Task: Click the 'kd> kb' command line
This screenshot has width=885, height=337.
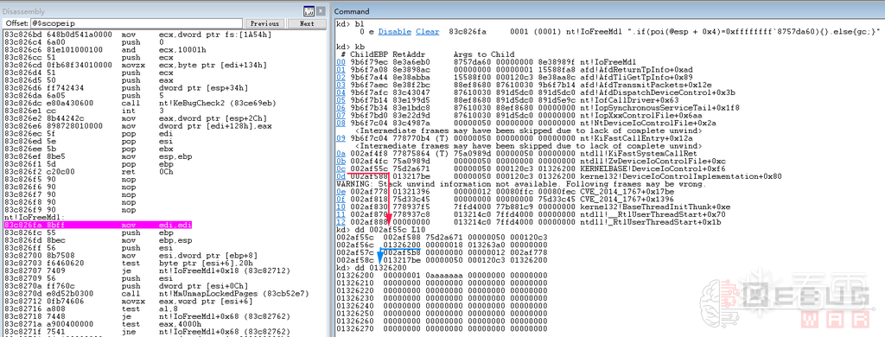Action: point(351,47)
